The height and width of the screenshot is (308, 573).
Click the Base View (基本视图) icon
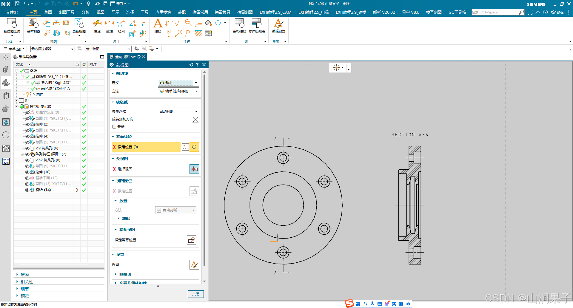coord(33,23)
